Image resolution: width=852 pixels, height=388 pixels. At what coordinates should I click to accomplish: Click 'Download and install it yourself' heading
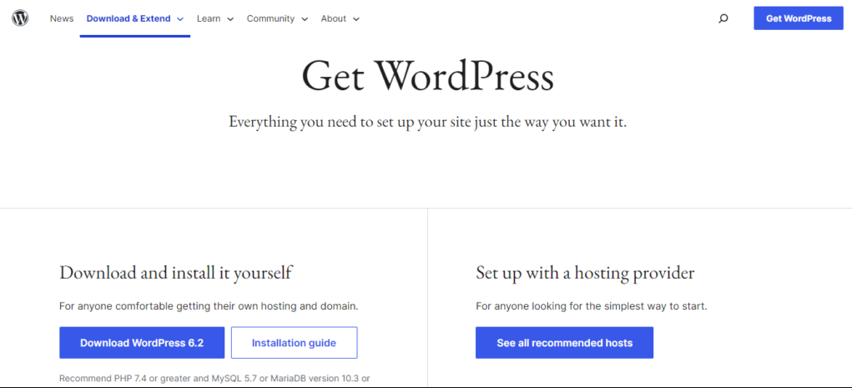tap(175, 272)
